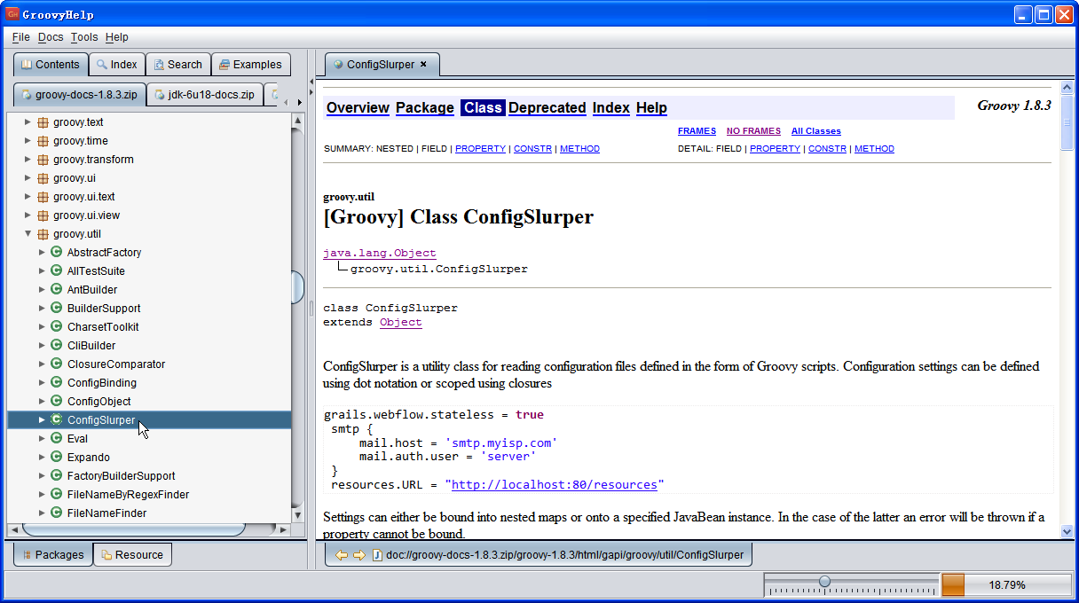Viewport: 1079px width, 603px height.
Task: Click the ConfigObject class icon
Action: 57,402
